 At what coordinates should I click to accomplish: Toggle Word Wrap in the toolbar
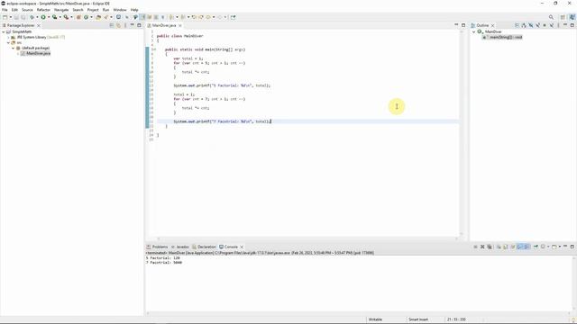150,17
